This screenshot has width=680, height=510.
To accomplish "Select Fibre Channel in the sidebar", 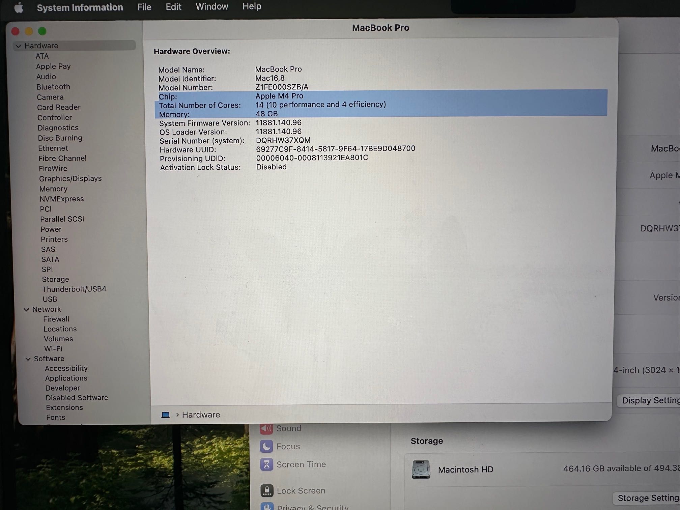I will 62,158.
